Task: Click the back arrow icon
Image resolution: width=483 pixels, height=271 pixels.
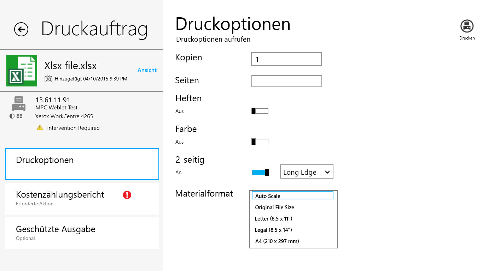Action: pyautogui.click(x=21, y=29)
